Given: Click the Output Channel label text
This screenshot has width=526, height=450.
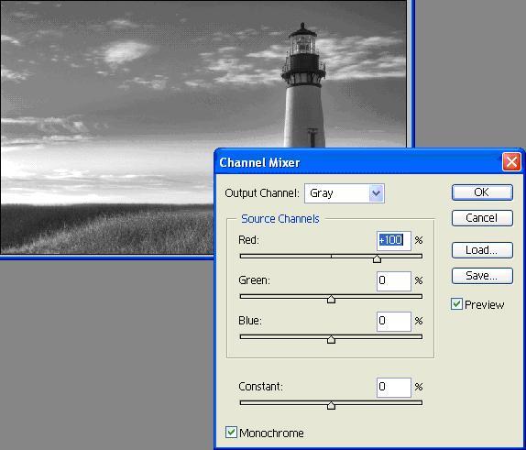Looking at the screenshot, I should [x=262, y=193].
